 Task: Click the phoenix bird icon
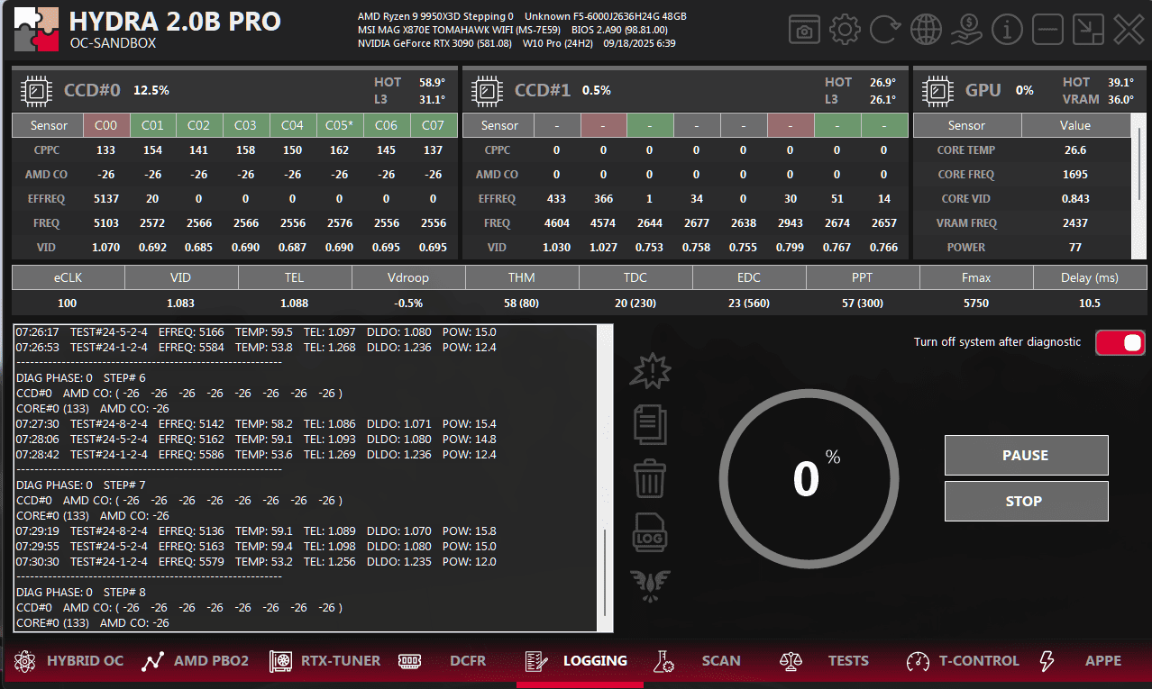click(649, 586)
